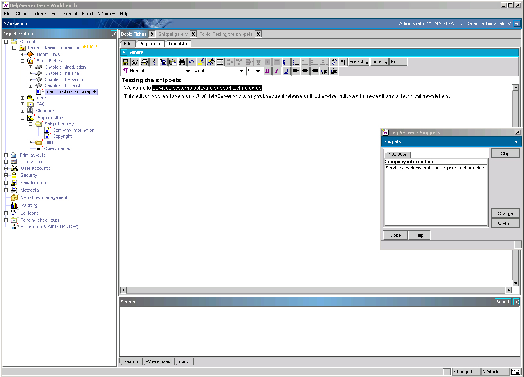Close the Search panel with its X icon

(517, 302)
